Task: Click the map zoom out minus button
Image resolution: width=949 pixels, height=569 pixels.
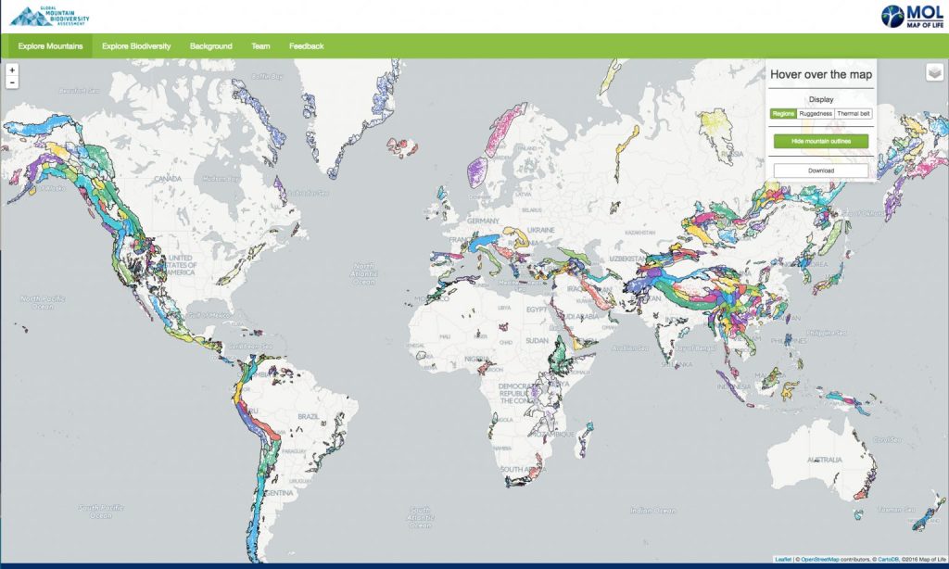Action: coord(12,82)
